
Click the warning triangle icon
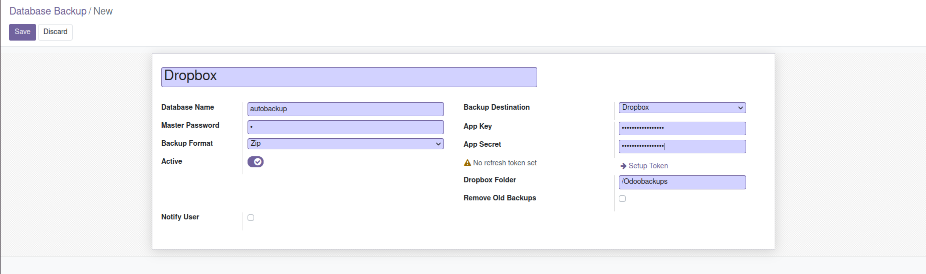click(468, 163)
